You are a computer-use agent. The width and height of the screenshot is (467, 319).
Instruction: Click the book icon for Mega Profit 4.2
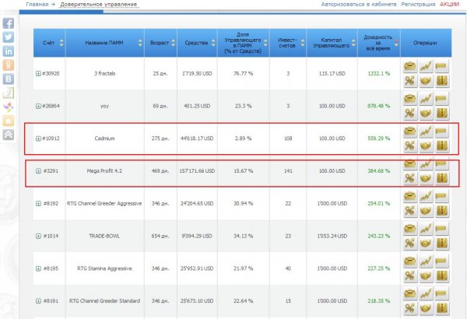[x=442, y=178]
